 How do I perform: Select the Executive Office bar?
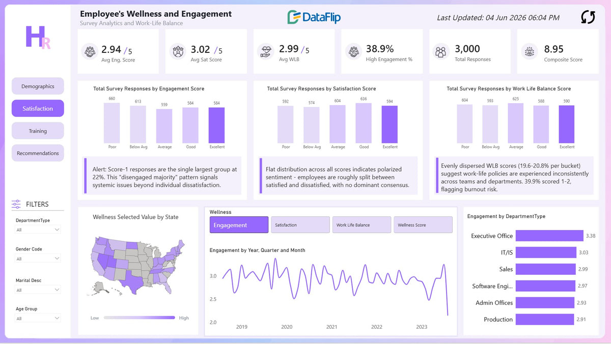point(549,236)
